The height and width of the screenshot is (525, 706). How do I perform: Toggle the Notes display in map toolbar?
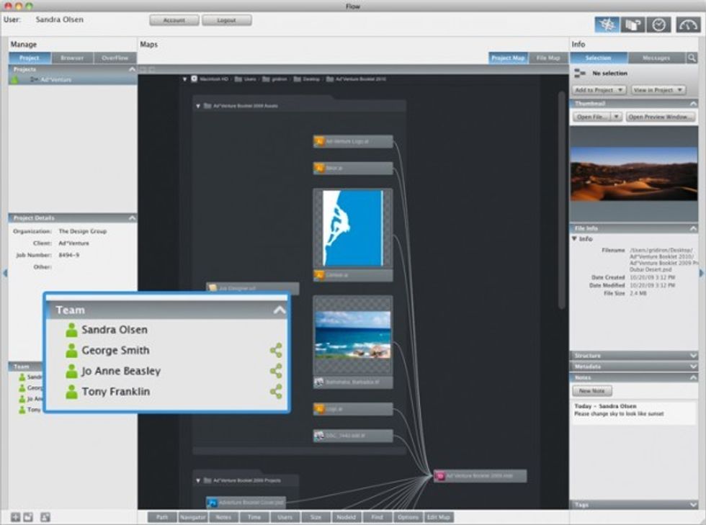pyautogui.click(x=223, y=517)
